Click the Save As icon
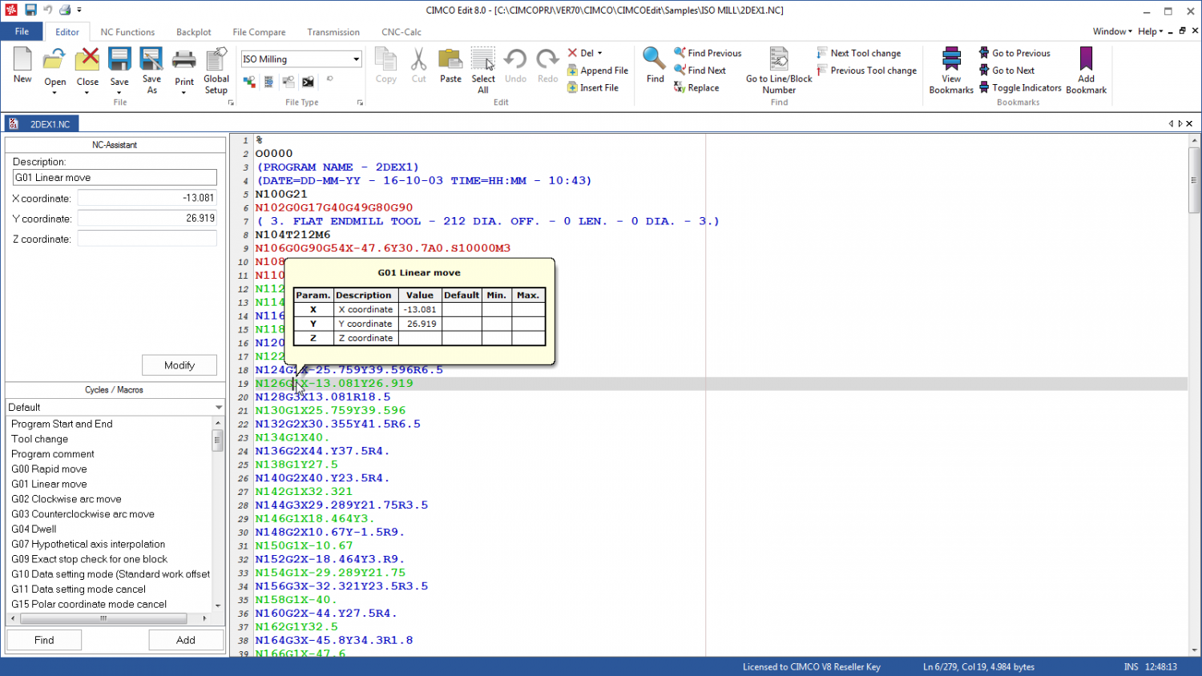Image resolution: width=1202 pixels, height=676 pixels. tap(151, 60)
